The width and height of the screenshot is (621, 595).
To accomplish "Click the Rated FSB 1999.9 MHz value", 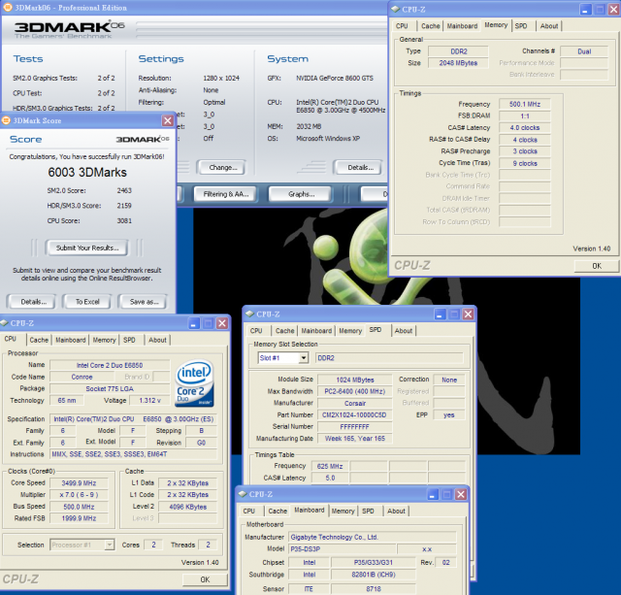I will pyautogui.click(x=79, y=518).
